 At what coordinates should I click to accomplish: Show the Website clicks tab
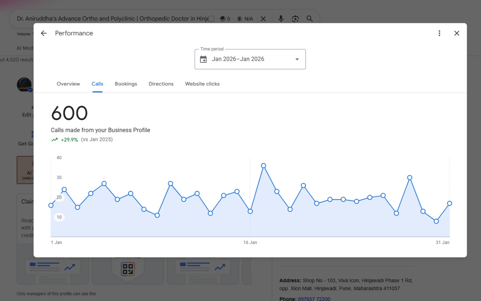pos(202,84)
